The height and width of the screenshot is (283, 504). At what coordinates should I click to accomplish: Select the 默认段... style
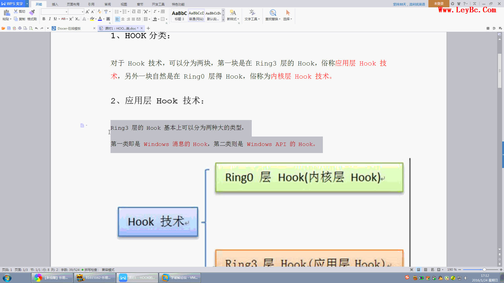click(x=213, y=15)
